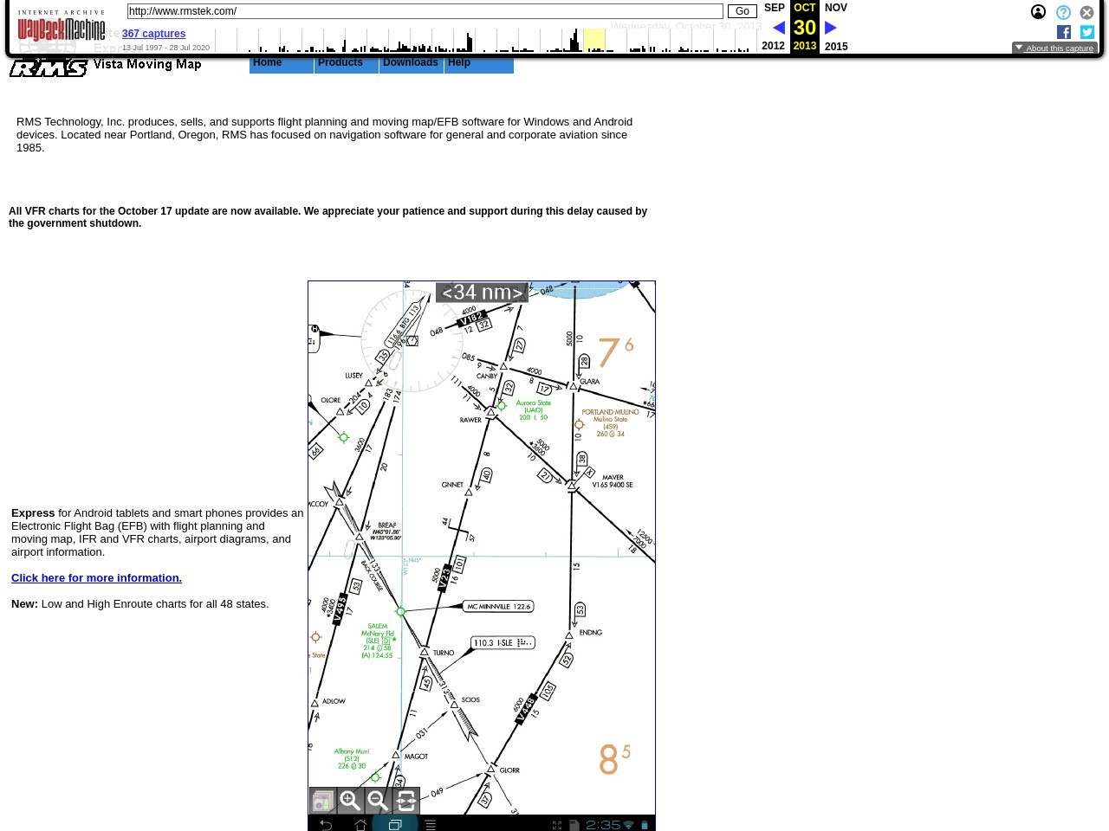Click the zoom out magnifier on the chart
The height and width of the screenshot is (831, 1109).
coord(378,801)
